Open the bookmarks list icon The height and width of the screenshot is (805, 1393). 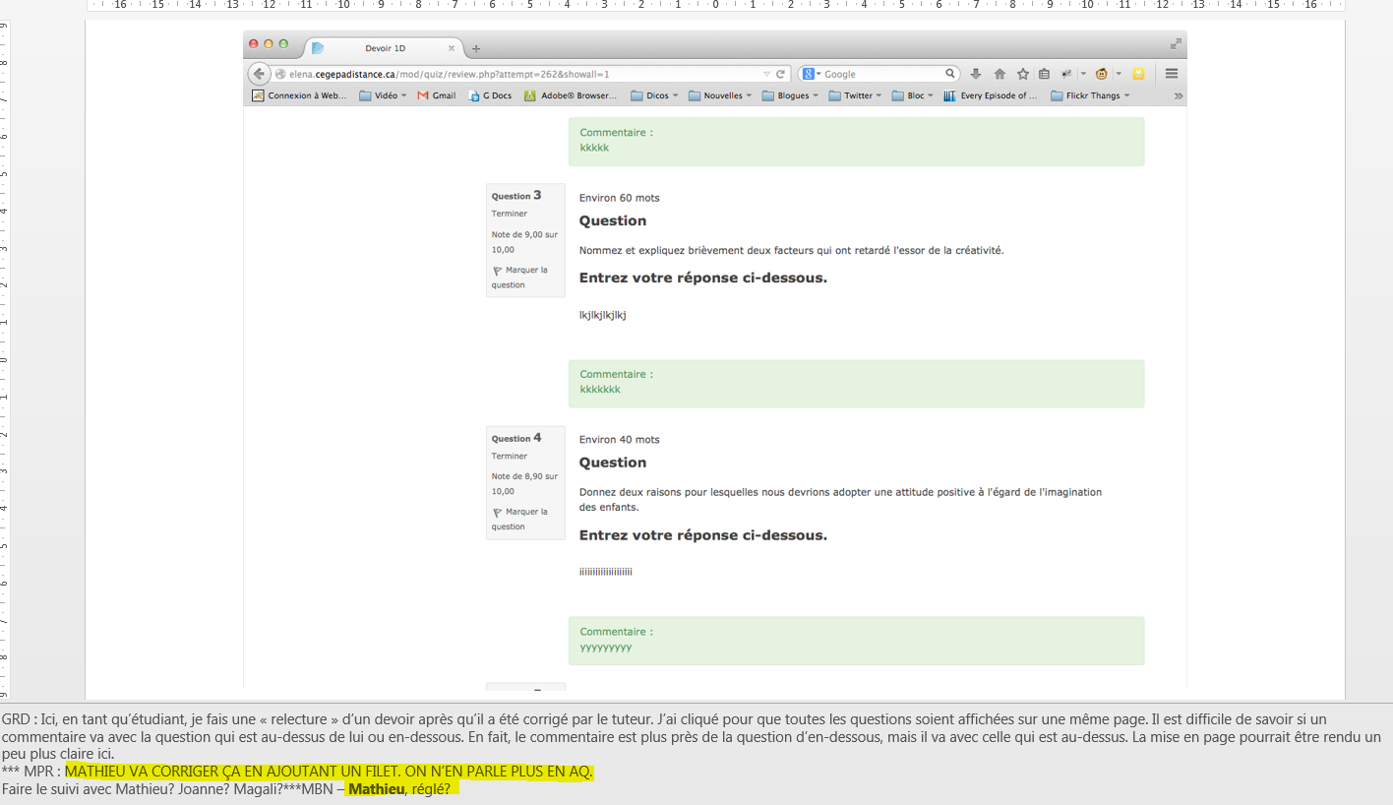click(1044, 74)
